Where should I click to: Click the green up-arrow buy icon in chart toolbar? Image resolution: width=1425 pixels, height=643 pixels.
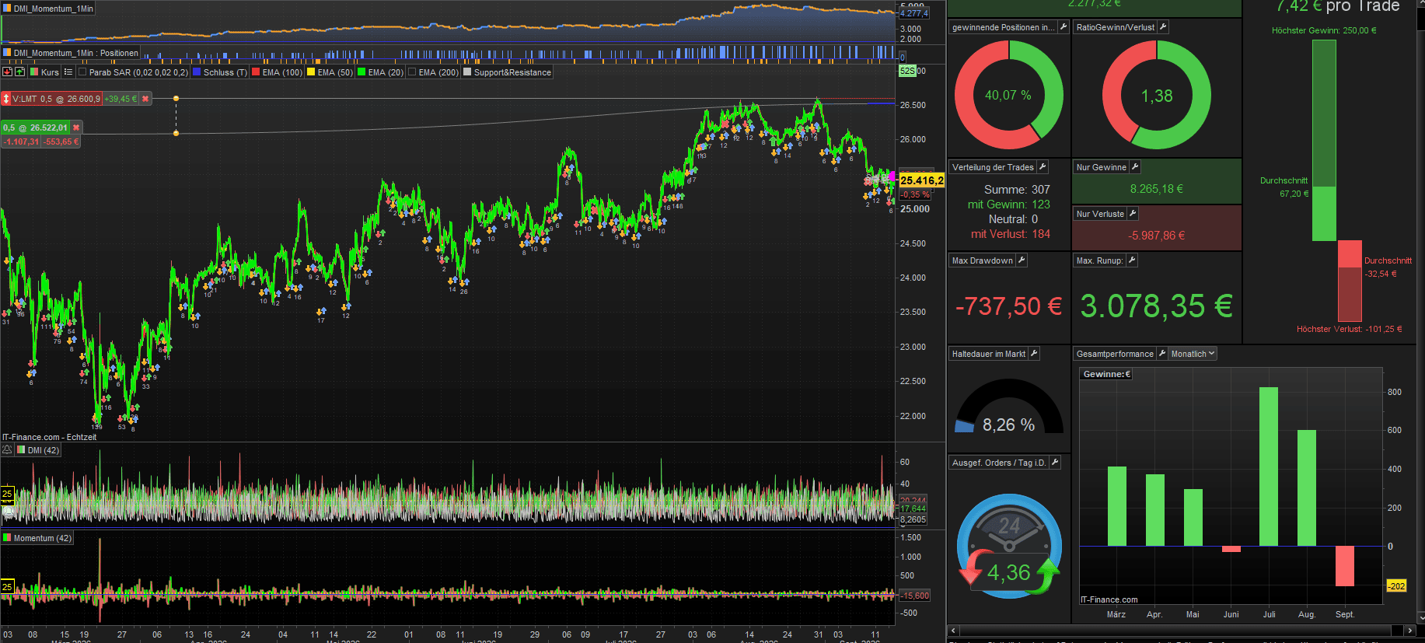click(20, 72)
